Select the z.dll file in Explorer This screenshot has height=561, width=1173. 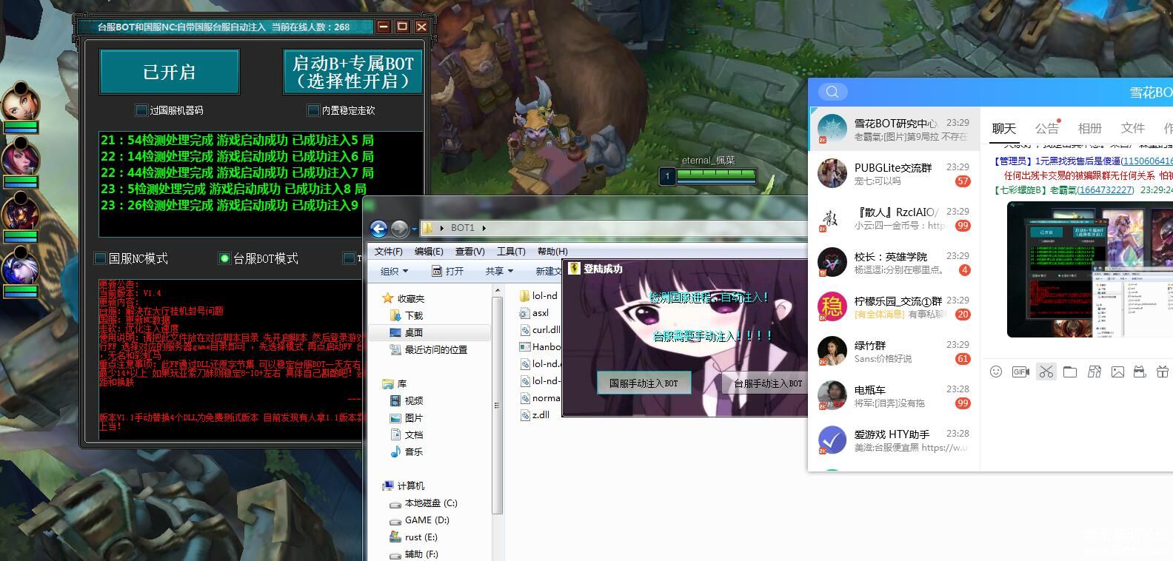(535, 415)
